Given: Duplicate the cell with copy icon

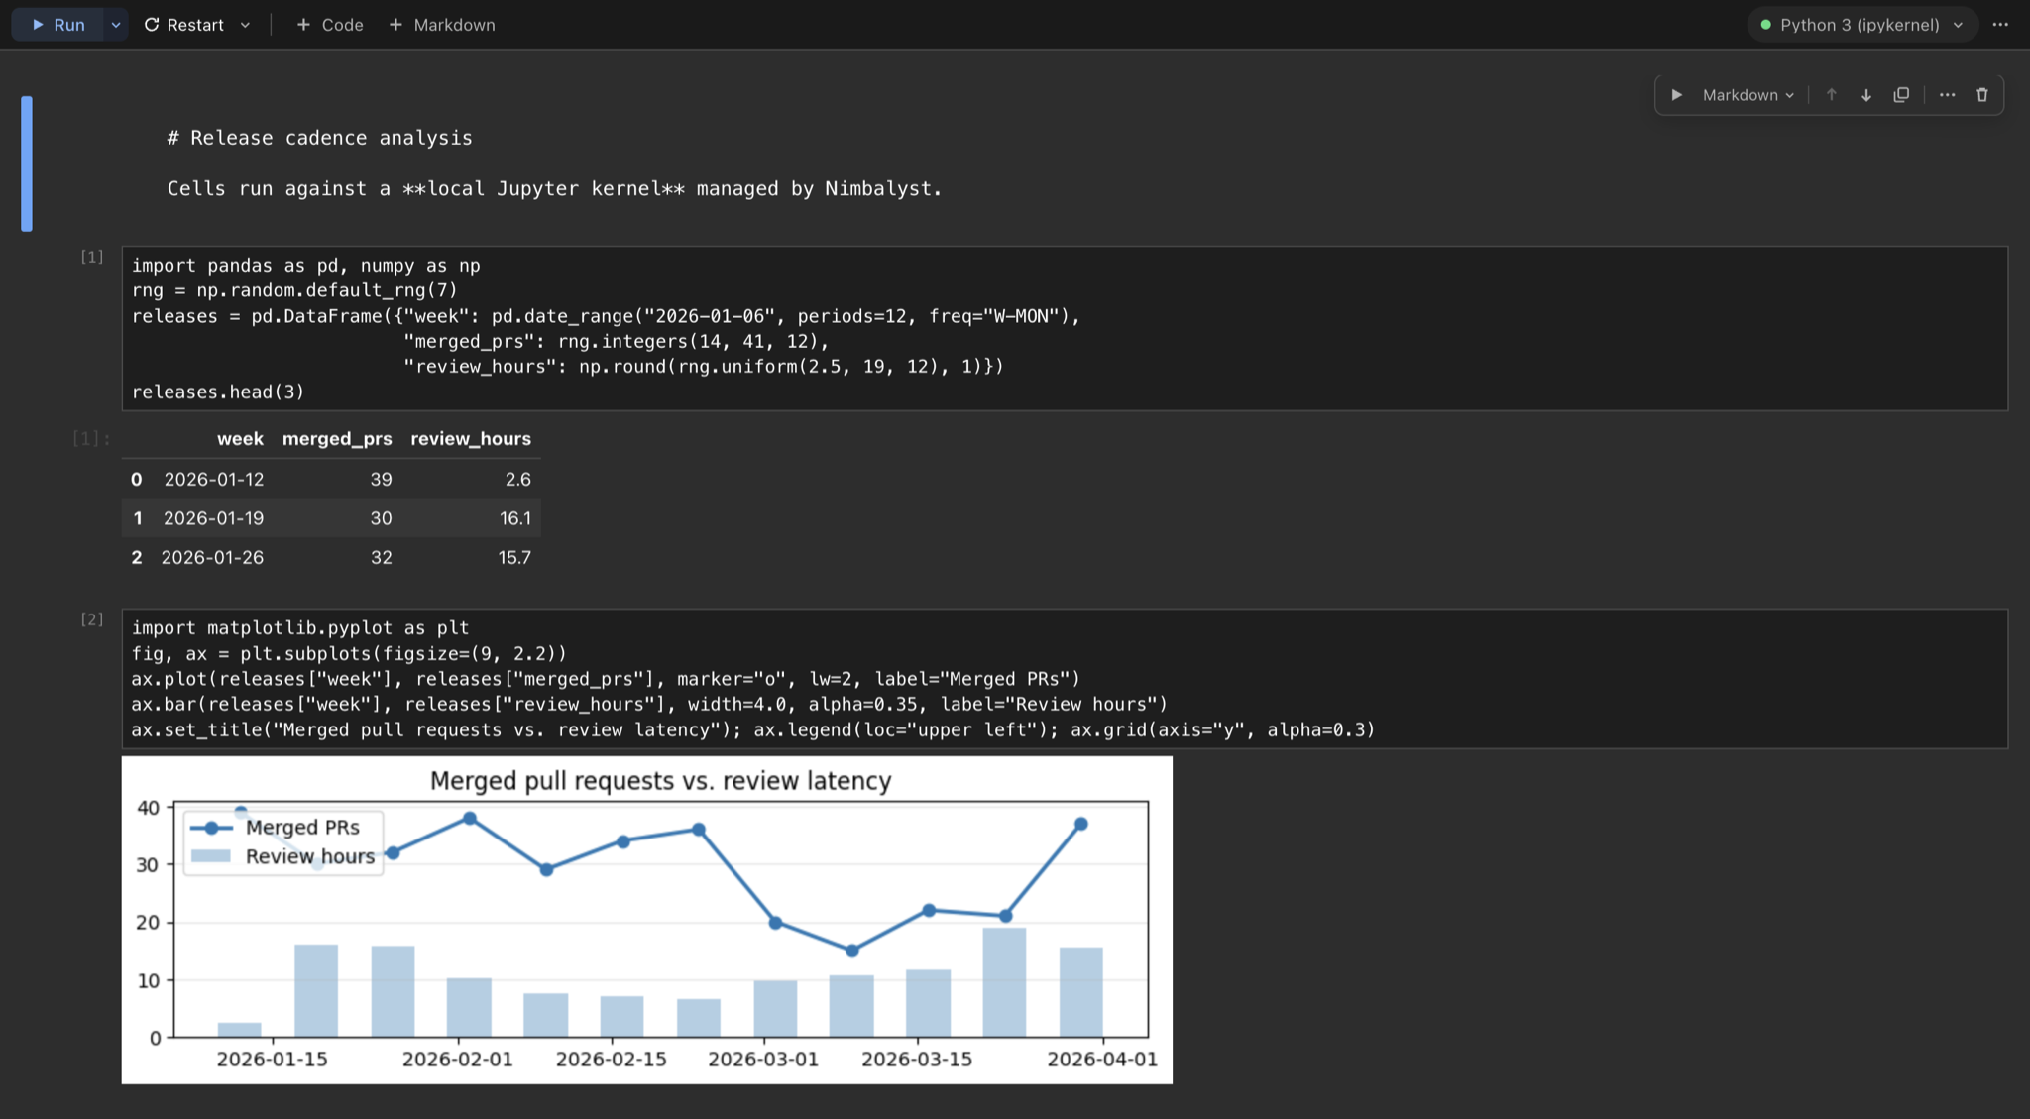Looking at the screenshot, I should (1901, 95).
